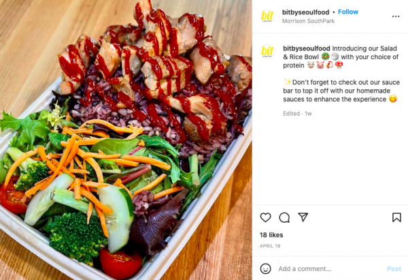The height and width of the screenshot is (280, 408).
Task: Click the bit profile avatar in header
Action: coord(267,16)
